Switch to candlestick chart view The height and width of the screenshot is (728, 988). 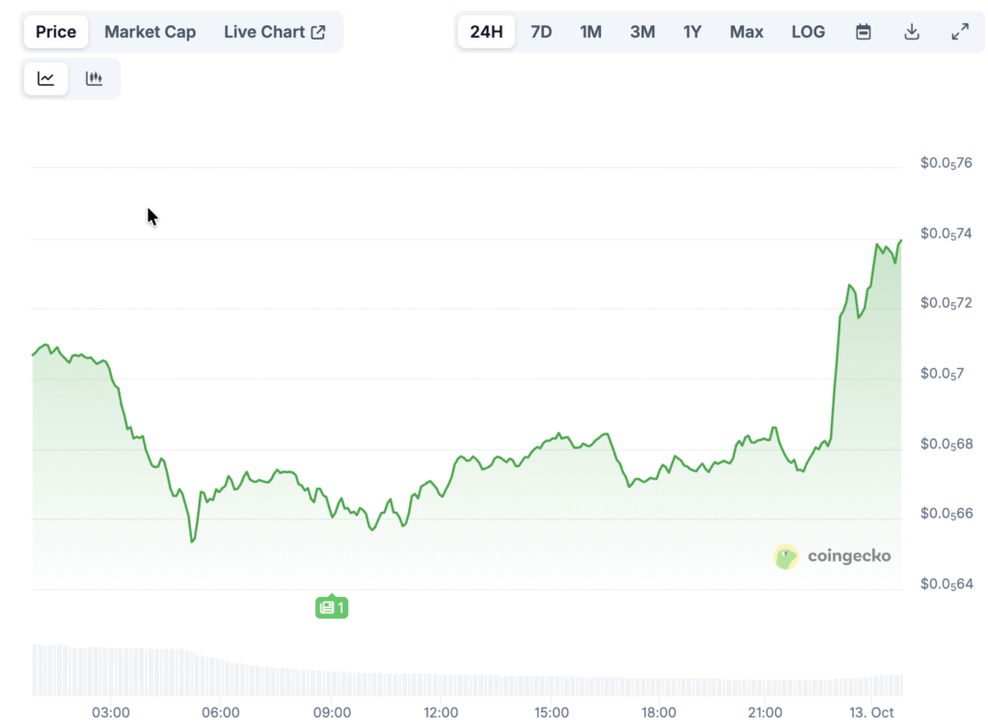pyautogui.click(x=94, y=79)
